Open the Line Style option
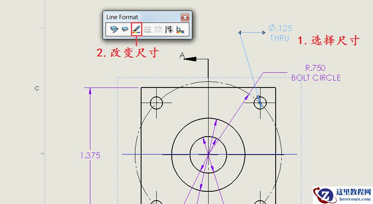The image size is (373, 204). [x=158, y=29]
